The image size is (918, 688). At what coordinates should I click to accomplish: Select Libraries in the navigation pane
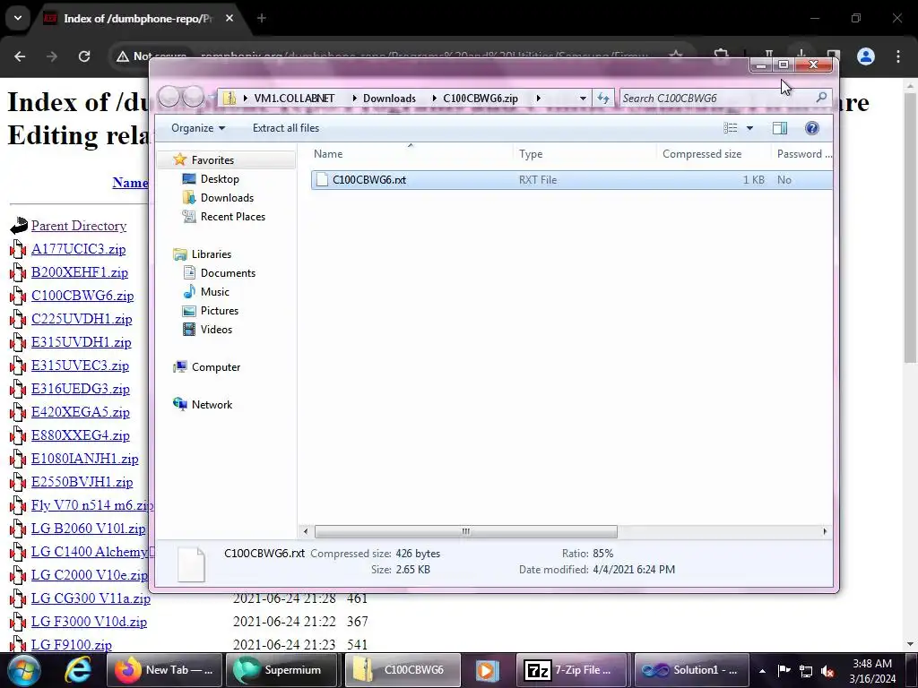pyautogui.click(x=212, y=254)
